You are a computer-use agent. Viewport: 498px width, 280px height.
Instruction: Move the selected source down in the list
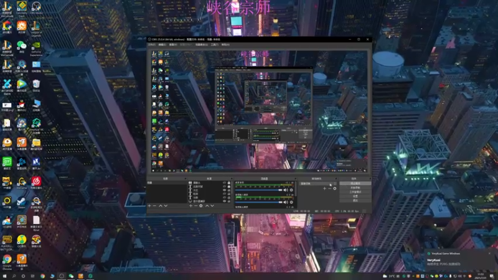coord(212,206)
